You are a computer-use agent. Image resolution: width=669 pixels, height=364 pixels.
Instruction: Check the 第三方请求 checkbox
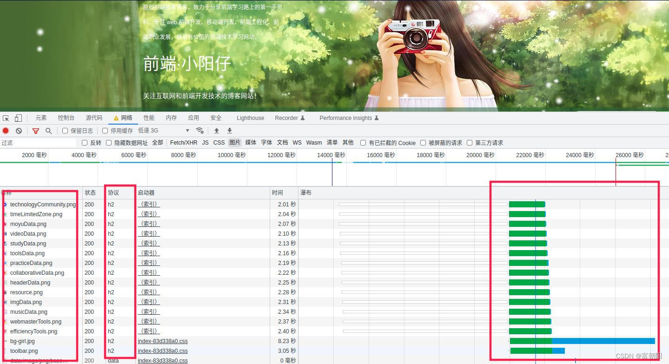tap(470, 143)
